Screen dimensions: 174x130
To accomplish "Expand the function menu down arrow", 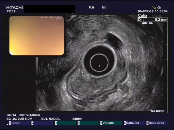I will point(7,124).
